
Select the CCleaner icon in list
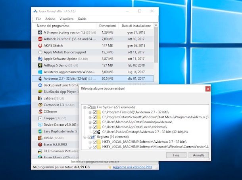tap(40, 111)
